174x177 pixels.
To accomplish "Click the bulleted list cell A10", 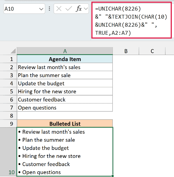I will pos(65,152).
